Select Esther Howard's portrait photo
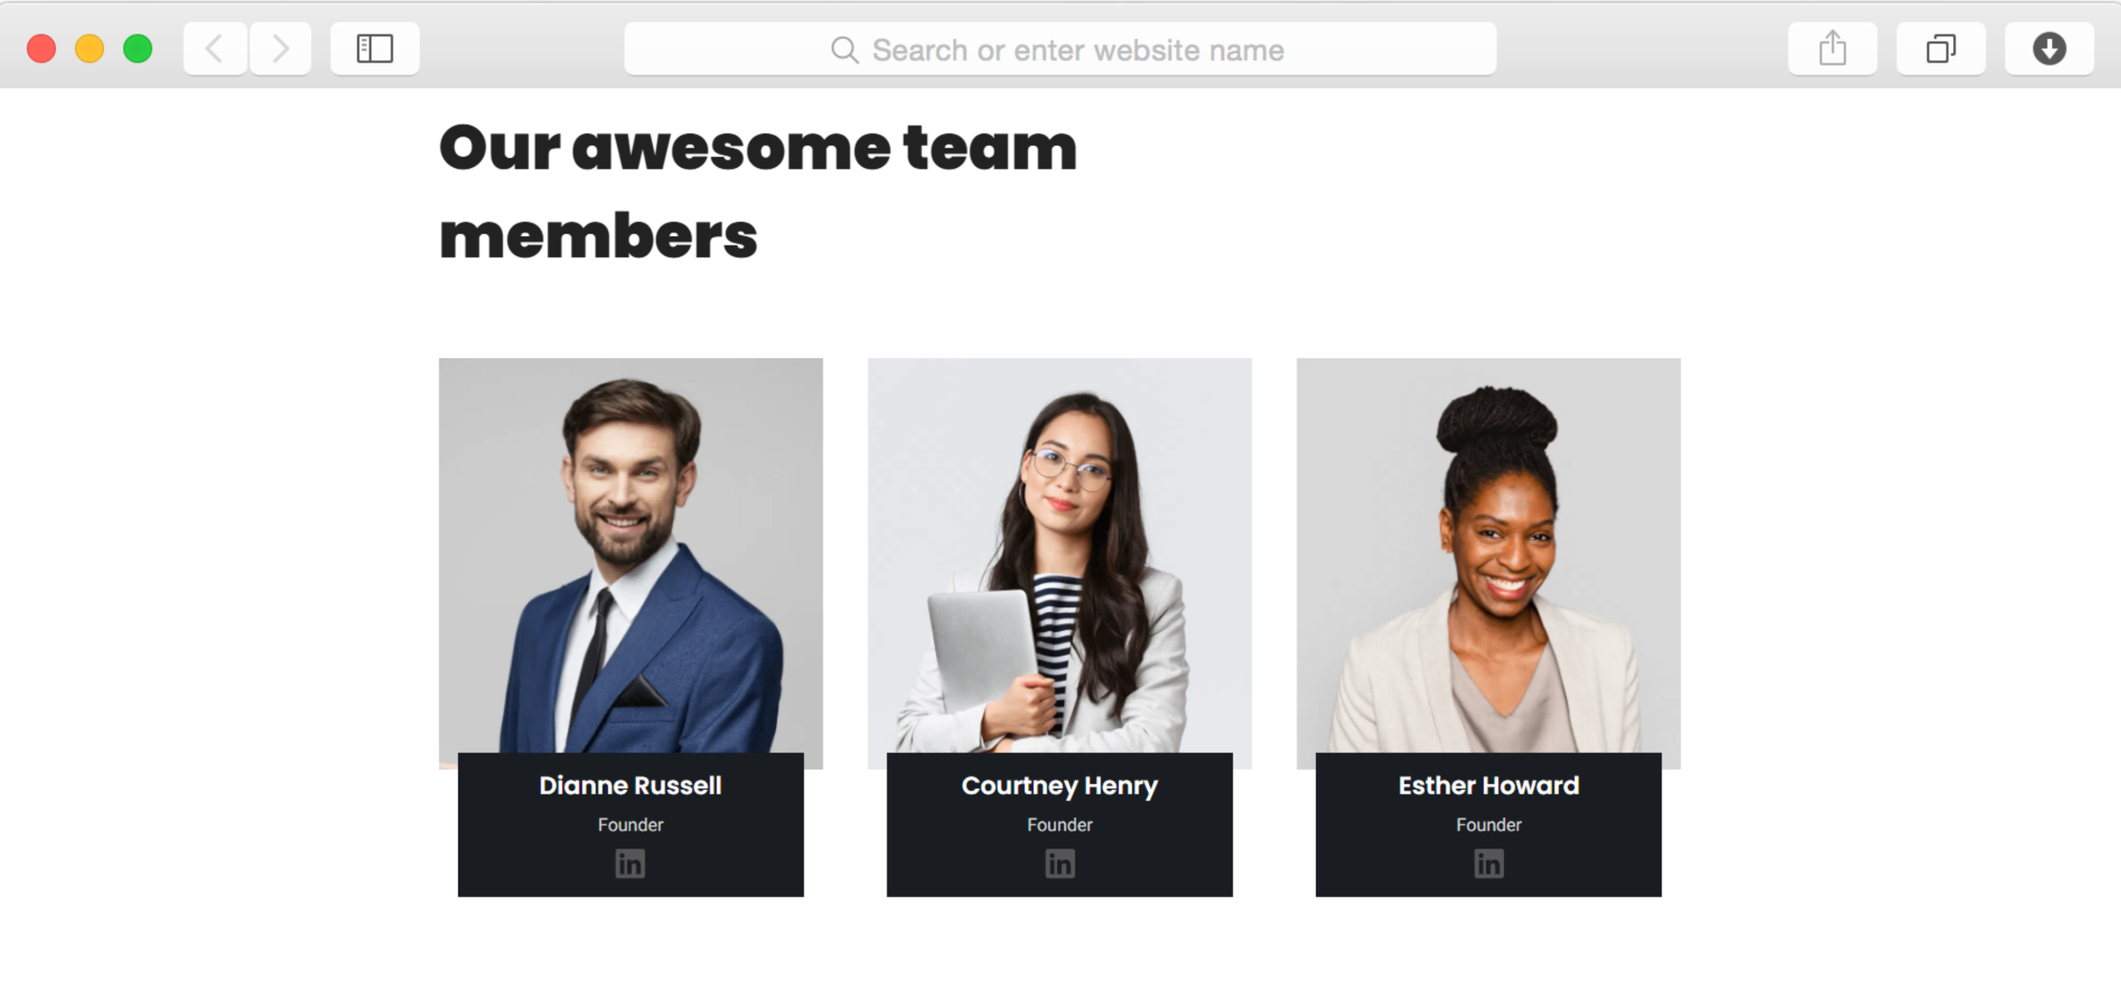2121x994 pixels. tap(1488, 556)
